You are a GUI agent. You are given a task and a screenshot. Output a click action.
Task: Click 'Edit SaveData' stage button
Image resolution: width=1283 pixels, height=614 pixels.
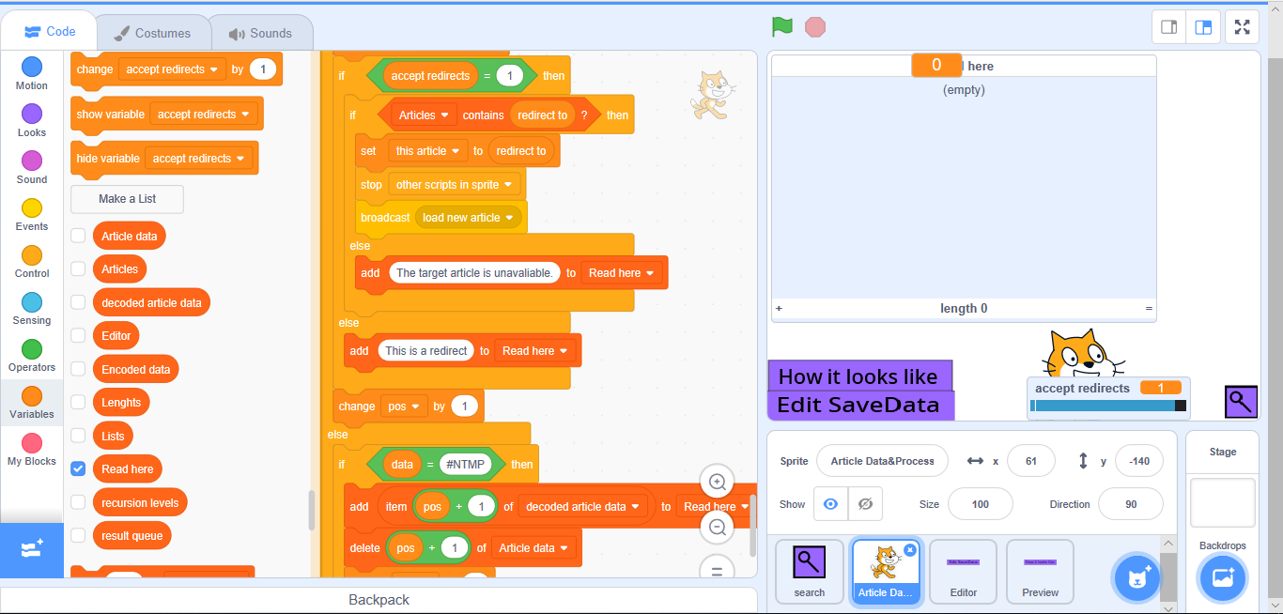coord(860,405)
